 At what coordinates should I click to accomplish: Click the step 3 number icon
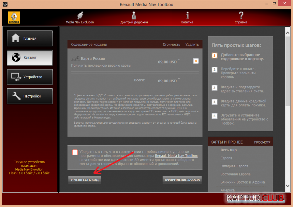(214, 88)
